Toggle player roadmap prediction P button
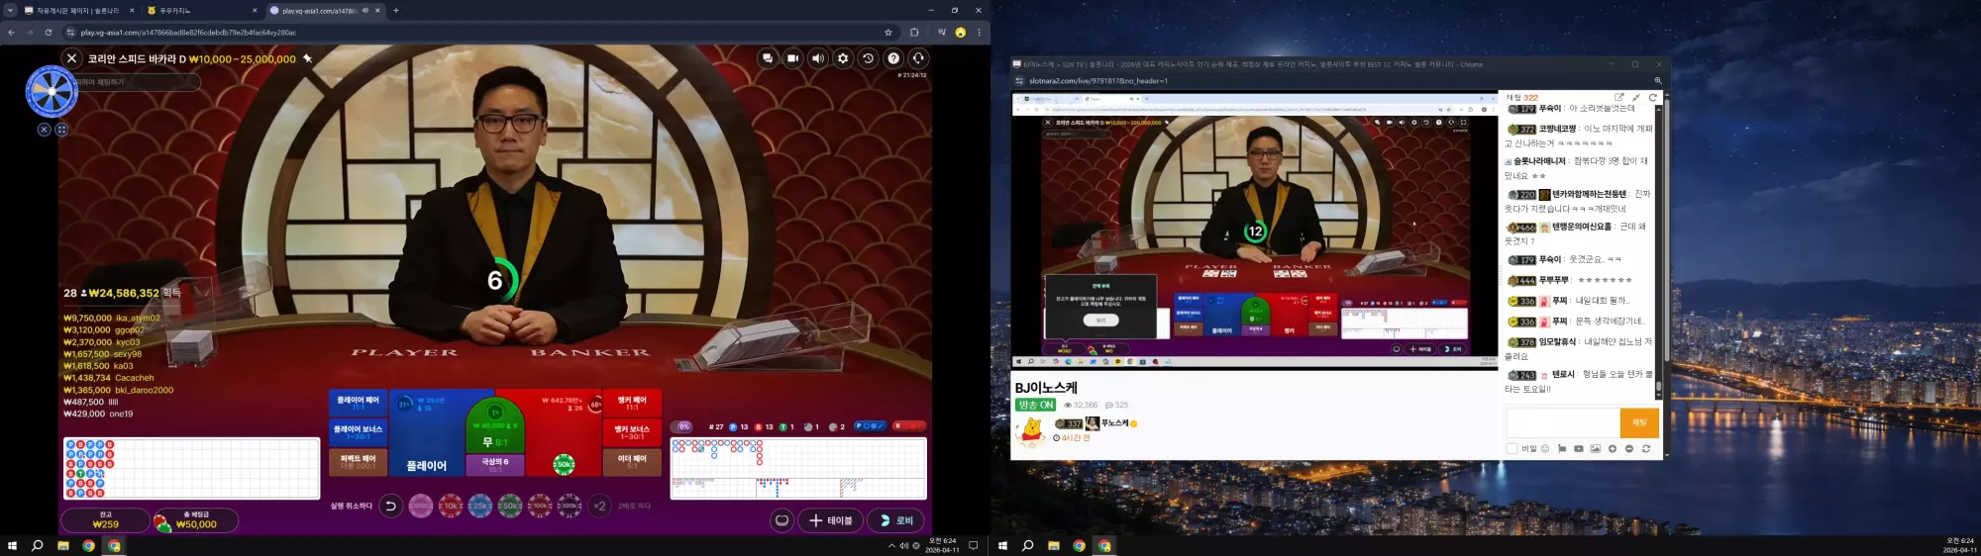This screenshot has width=1981, height=556. tap(870, 426)
